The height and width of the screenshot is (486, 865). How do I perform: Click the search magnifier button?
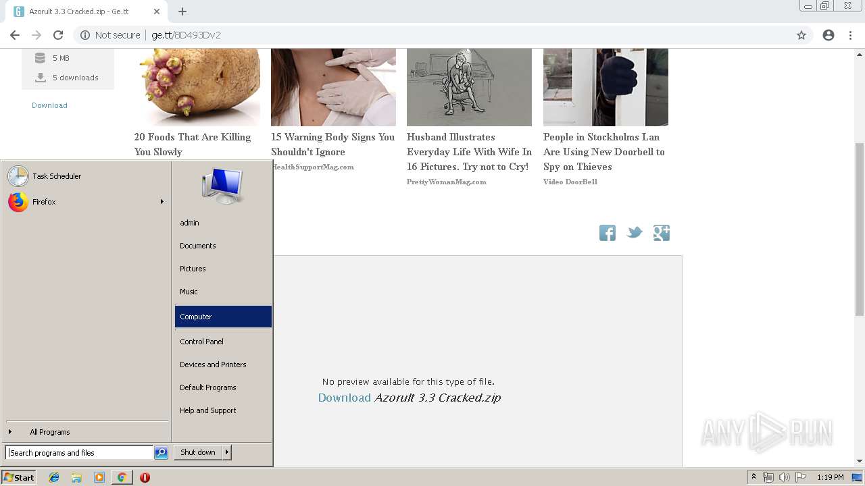click(161, 453)
